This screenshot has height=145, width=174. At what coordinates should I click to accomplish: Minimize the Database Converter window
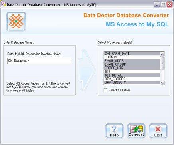[157, 5]
